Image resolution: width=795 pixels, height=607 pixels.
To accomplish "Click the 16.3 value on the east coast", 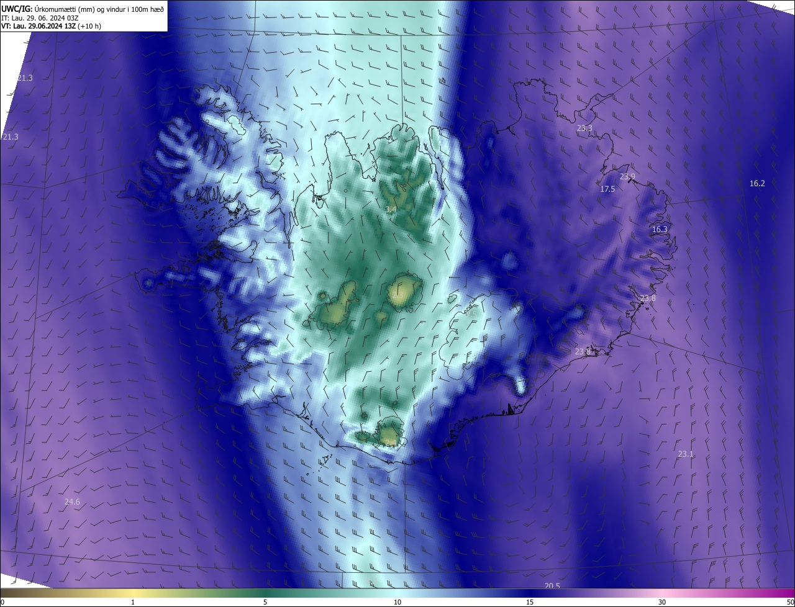I will 660,229.
